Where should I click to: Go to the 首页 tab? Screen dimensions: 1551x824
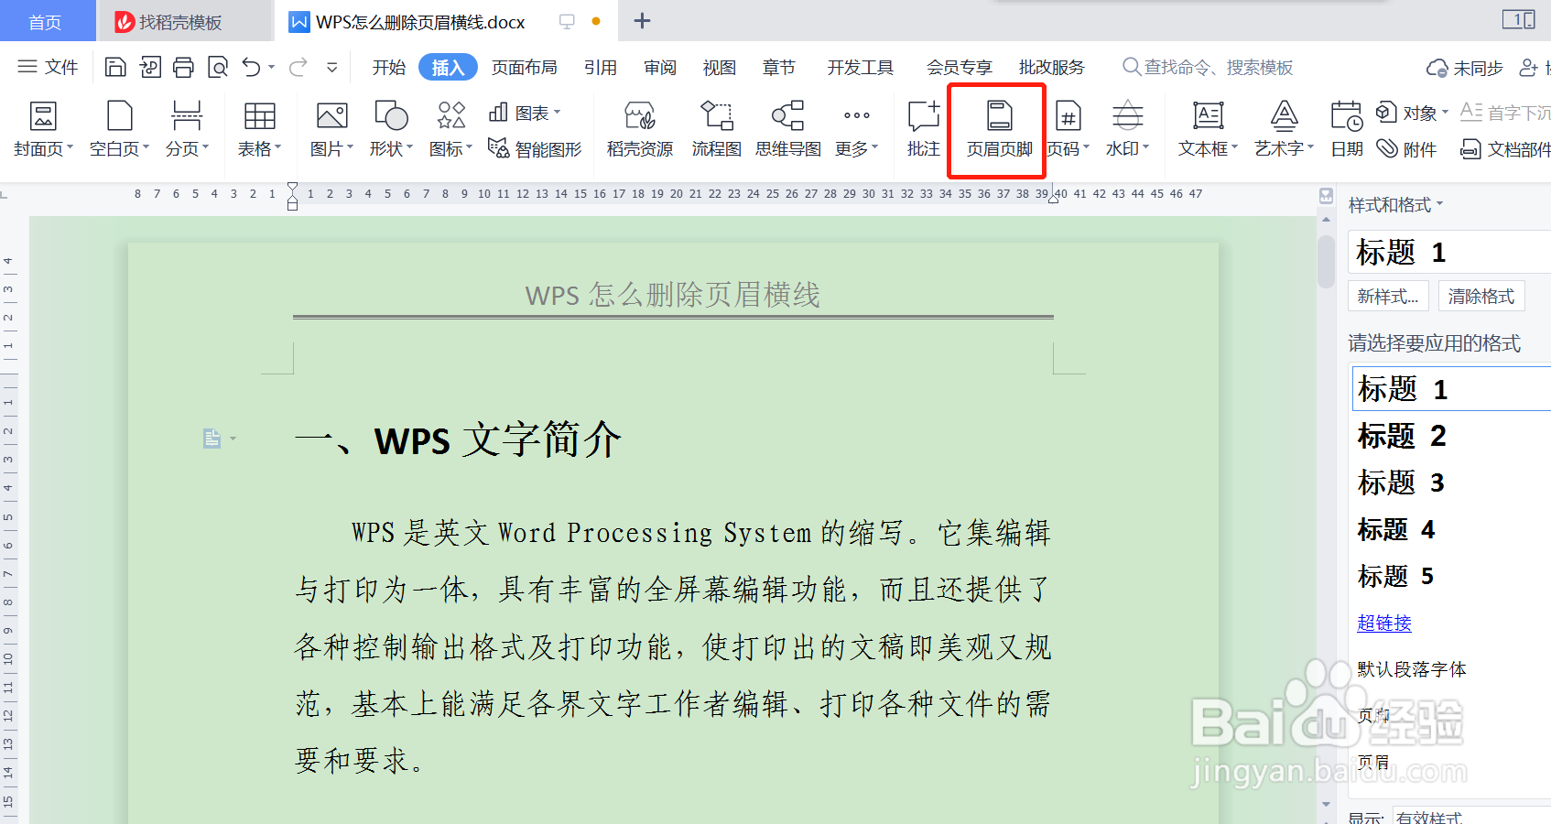[46, 21]
